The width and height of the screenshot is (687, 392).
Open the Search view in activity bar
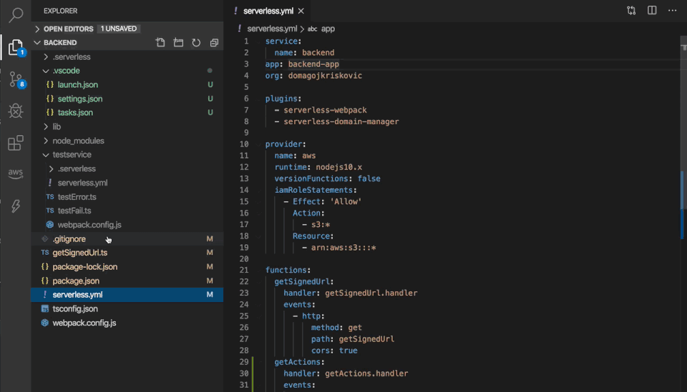(16, 15)
